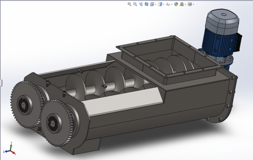The width and height of the screenshot is (253, 160).
Task: Click the Hide/Show Items glasses icon
Action: point(168,4)
